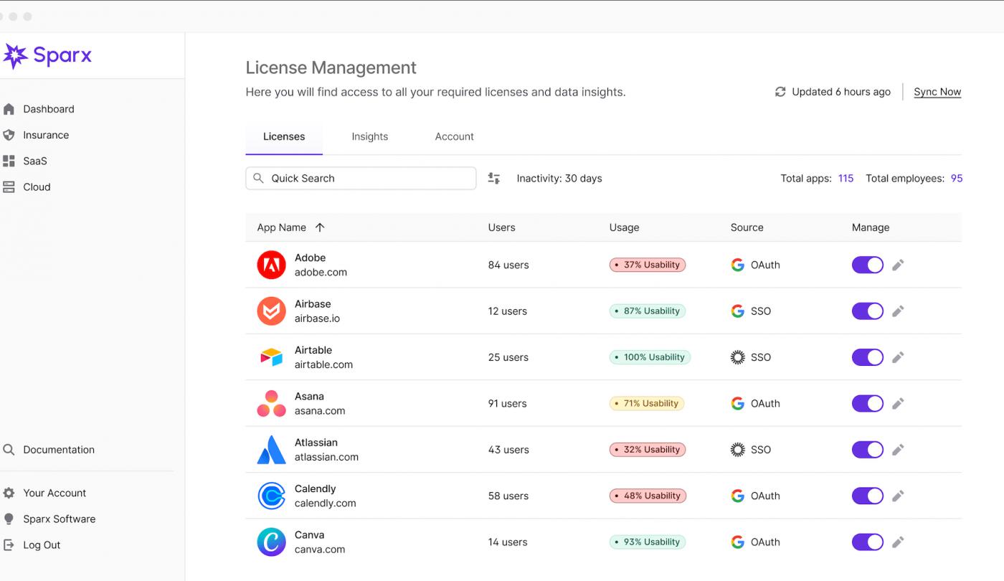Log Out of Sparx
The width and height of the screenshot is (1004, 581).
click(42, 544)
